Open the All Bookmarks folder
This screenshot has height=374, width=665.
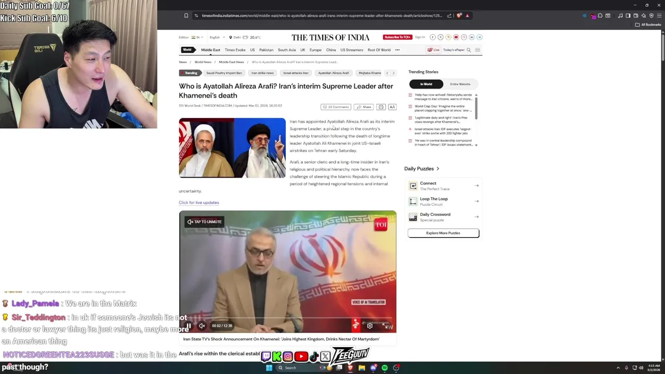648,25
